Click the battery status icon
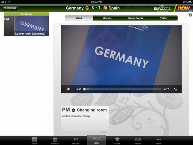Screen dimensions: 193x145 coord(190,2)
